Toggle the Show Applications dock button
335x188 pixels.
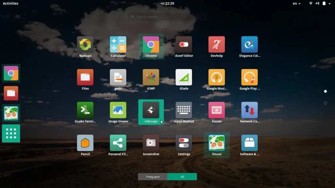tap(11, 133)
